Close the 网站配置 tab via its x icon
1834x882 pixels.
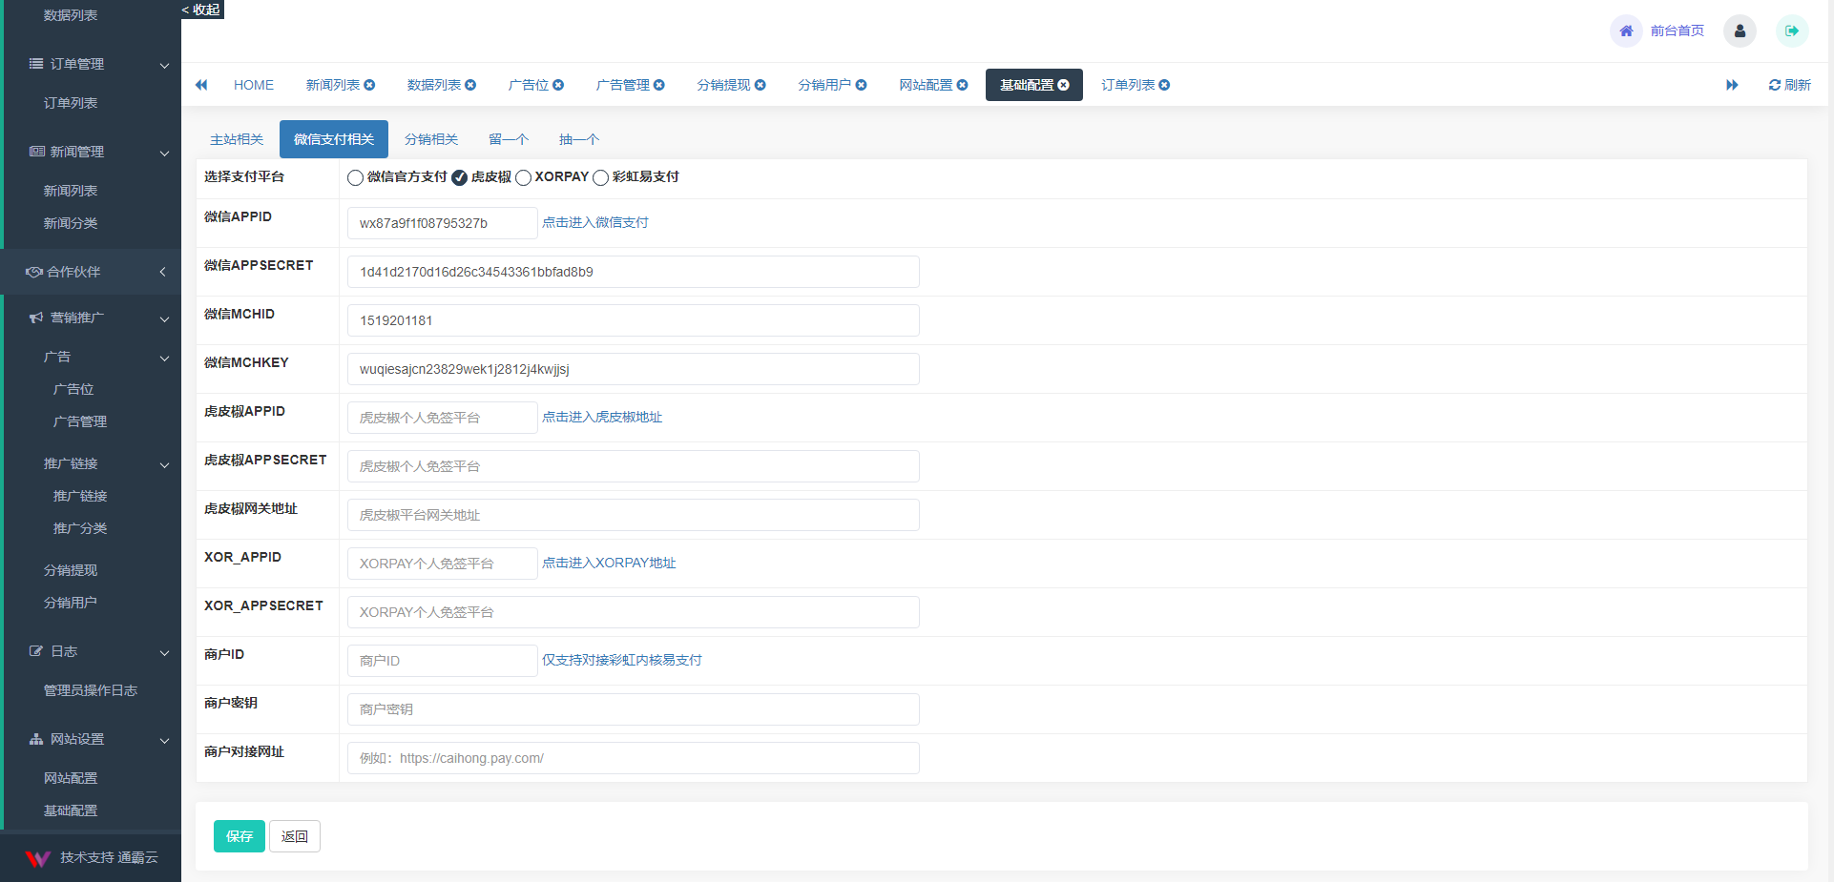[963, 85]
